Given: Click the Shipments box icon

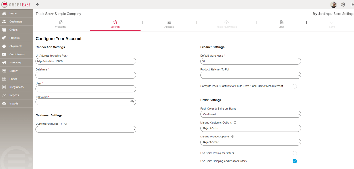Looking at the screenshot, I should click(4, 46).
